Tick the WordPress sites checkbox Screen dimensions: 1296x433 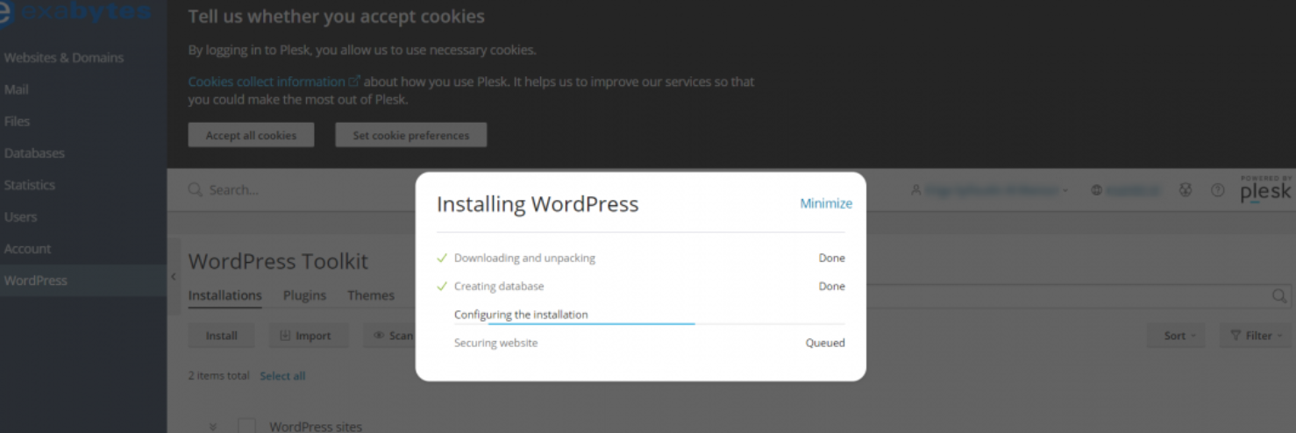click(x=246, y=427)
